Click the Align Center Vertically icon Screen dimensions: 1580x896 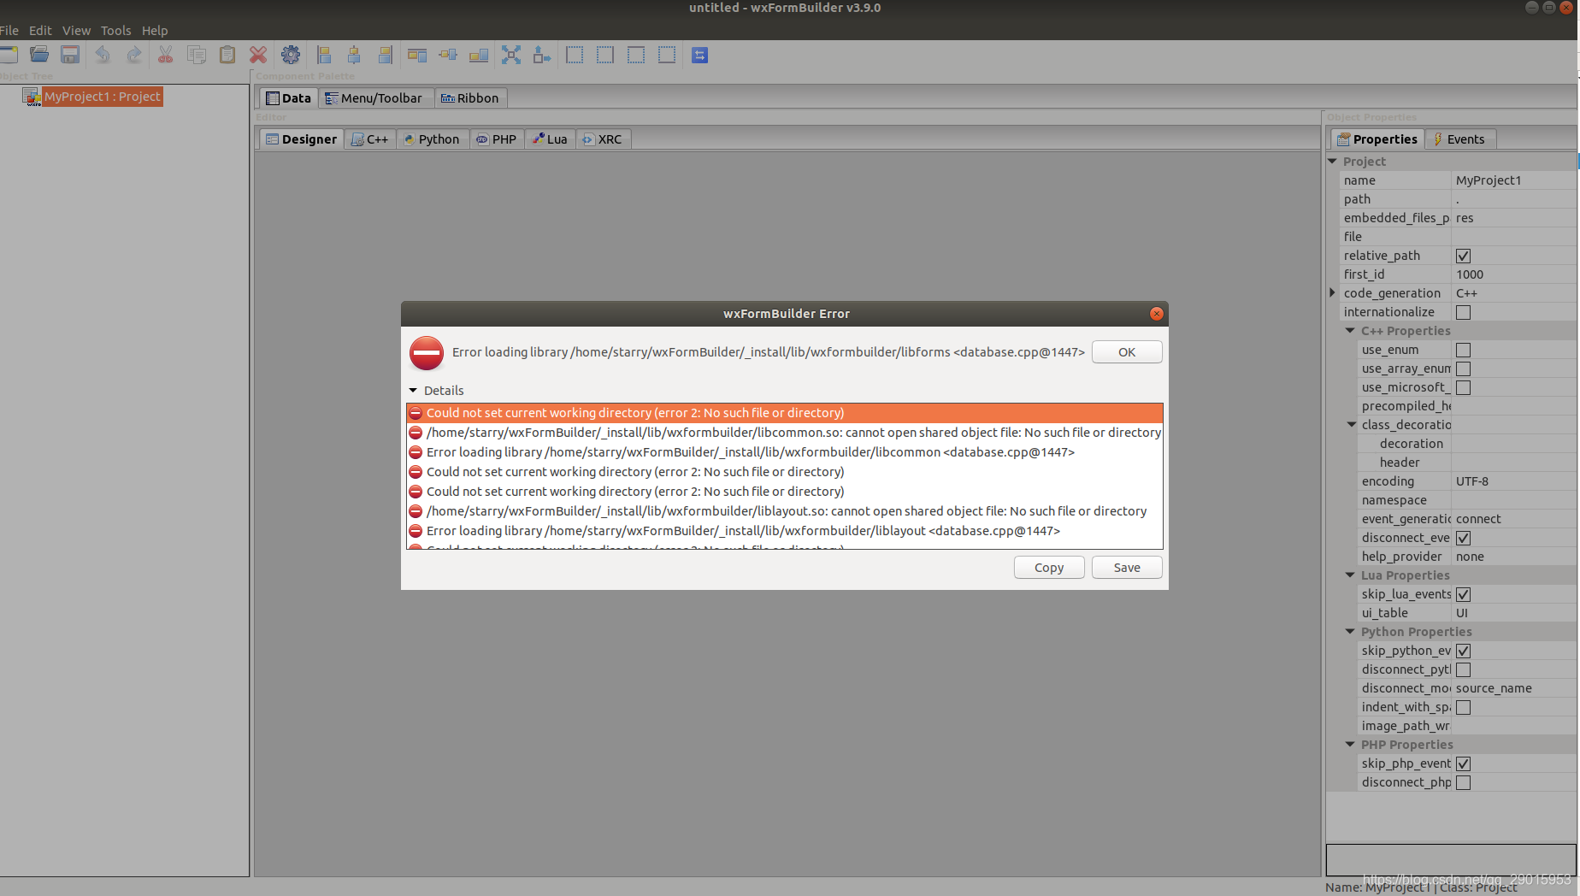click(x=448, y=55)
